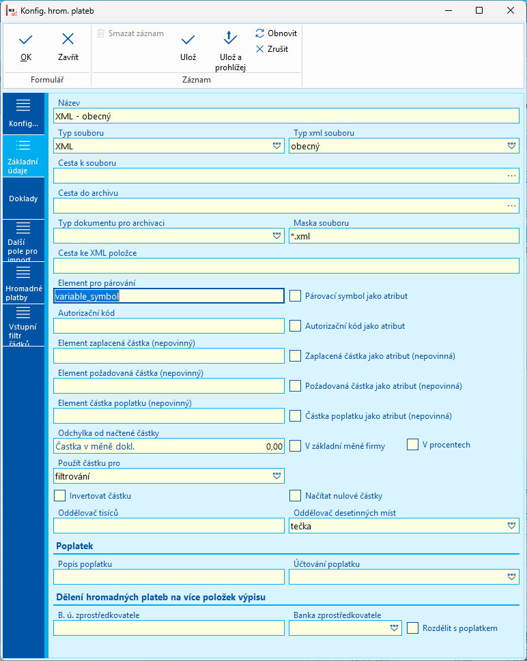527x661 pixels.
Task: Minimize the Konfig. hrom. plateb window
Action: click(x=448, y=11)
